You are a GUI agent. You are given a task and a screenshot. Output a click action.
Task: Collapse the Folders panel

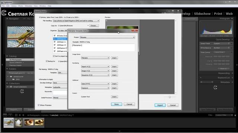pyautogui.click(x=7, y=69)
